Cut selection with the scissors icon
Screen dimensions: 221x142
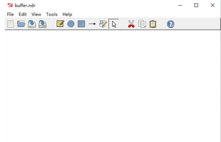coord(131,24)
